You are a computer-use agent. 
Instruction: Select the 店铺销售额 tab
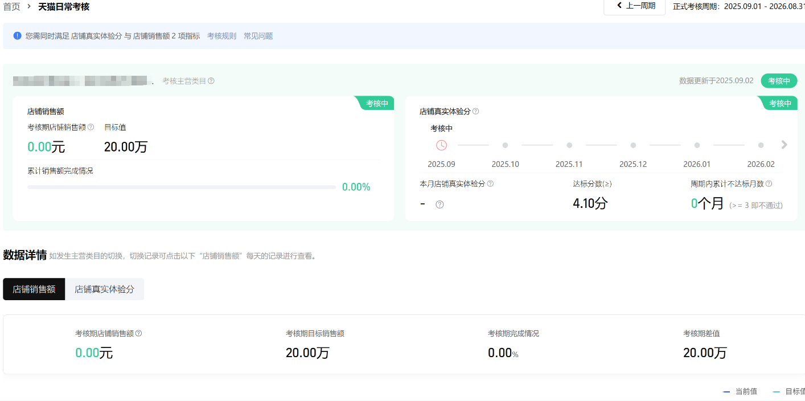(34, 289)
